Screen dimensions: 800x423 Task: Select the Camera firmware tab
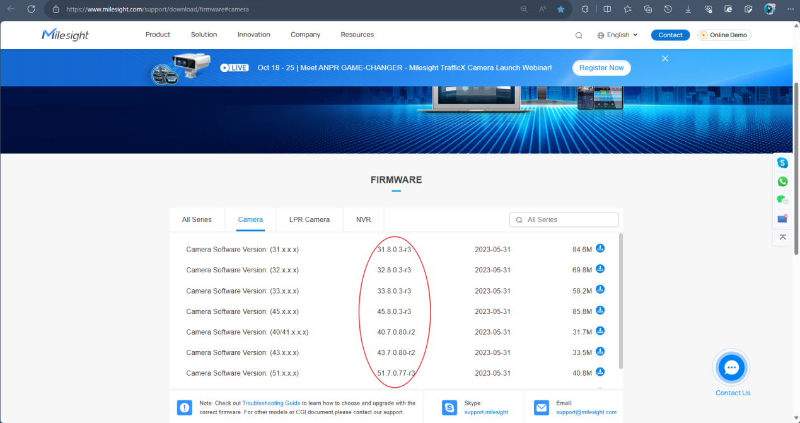tap(250, 219)
